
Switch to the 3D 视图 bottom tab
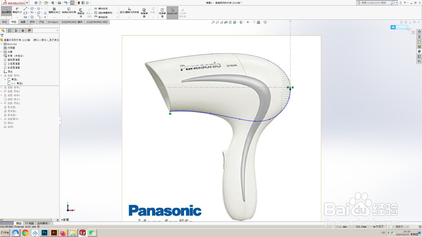pos(29,223)
